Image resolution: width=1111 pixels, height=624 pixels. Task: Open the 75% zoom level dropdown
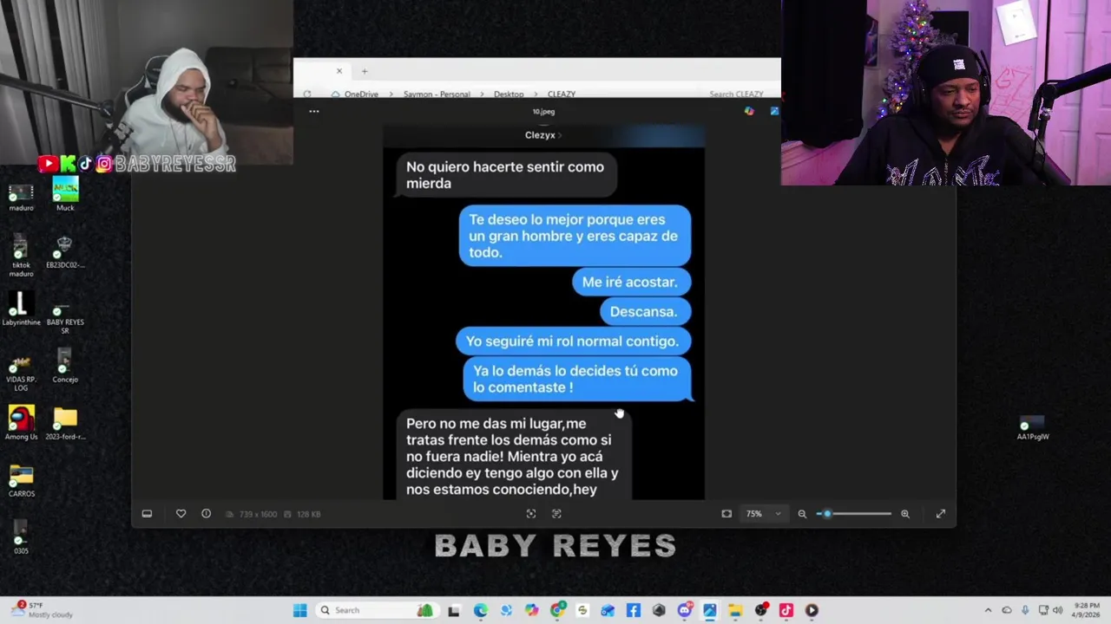click(764, 514)
